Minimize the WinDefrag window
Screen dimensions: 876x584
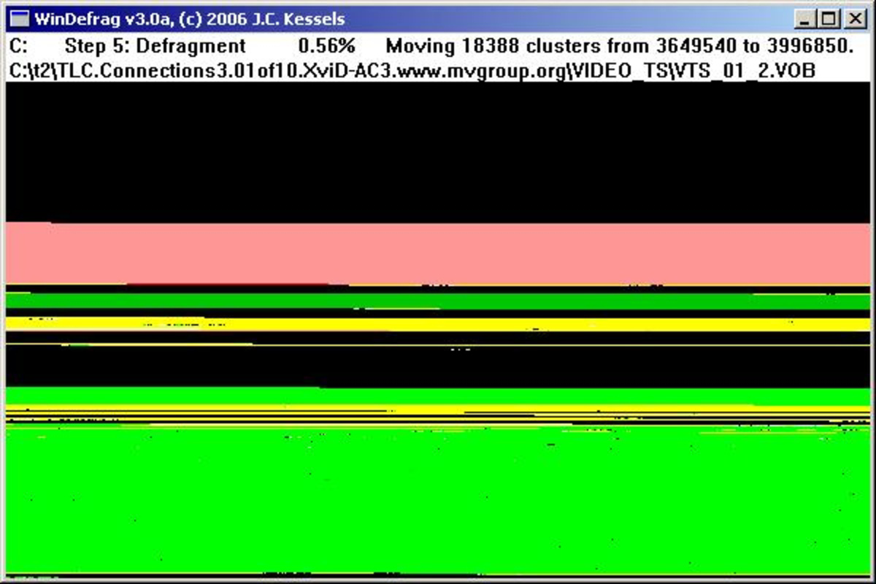click(x=804, y=19)
